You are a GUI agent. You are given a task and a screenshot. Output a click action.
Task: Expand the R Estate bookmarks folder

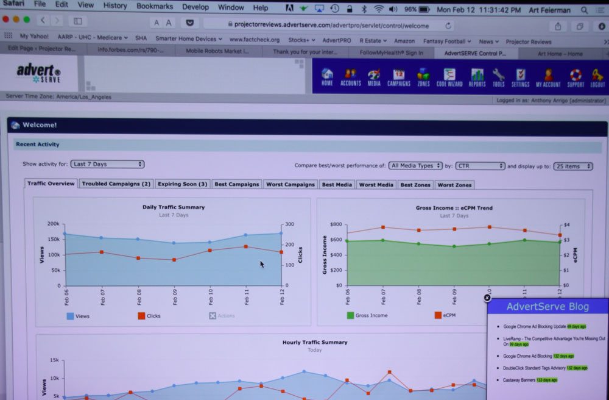coord(373,40)
